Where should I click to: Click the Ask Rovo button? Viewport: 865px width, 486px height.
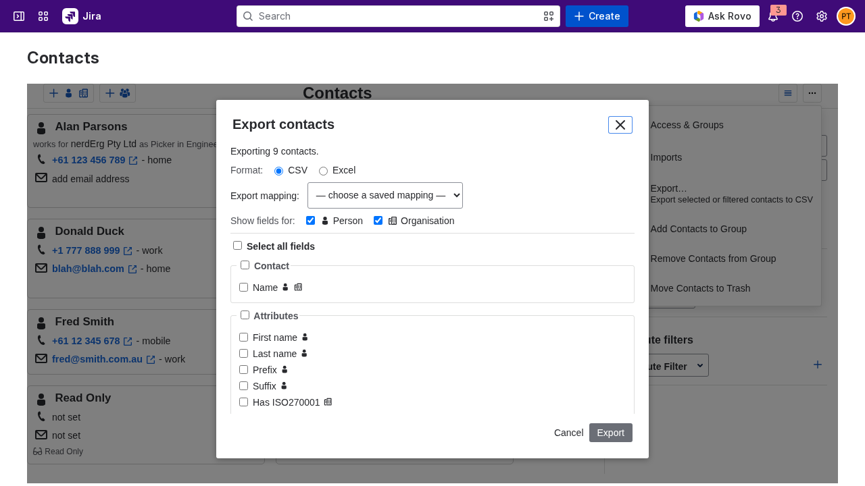coord(722,16)
